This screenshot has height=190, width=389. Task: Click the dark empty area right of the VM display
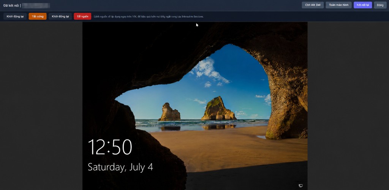click(348, 106)
